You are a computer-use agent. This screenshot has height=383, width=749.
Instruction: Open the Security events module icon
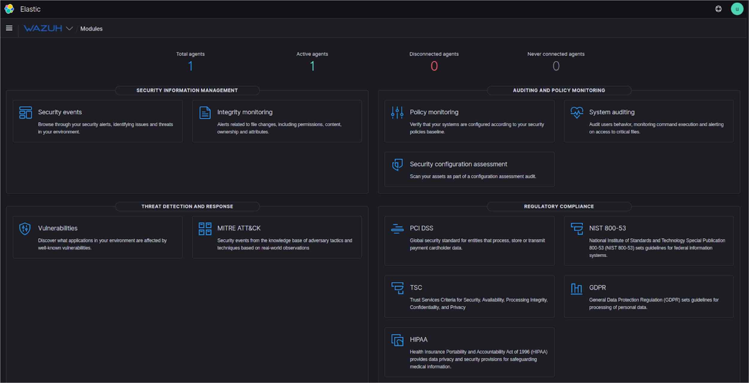tap(25, 113)
